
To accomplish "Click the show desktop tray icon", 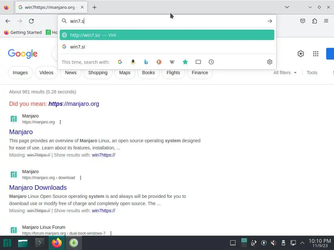I will [x=233, y=243].
